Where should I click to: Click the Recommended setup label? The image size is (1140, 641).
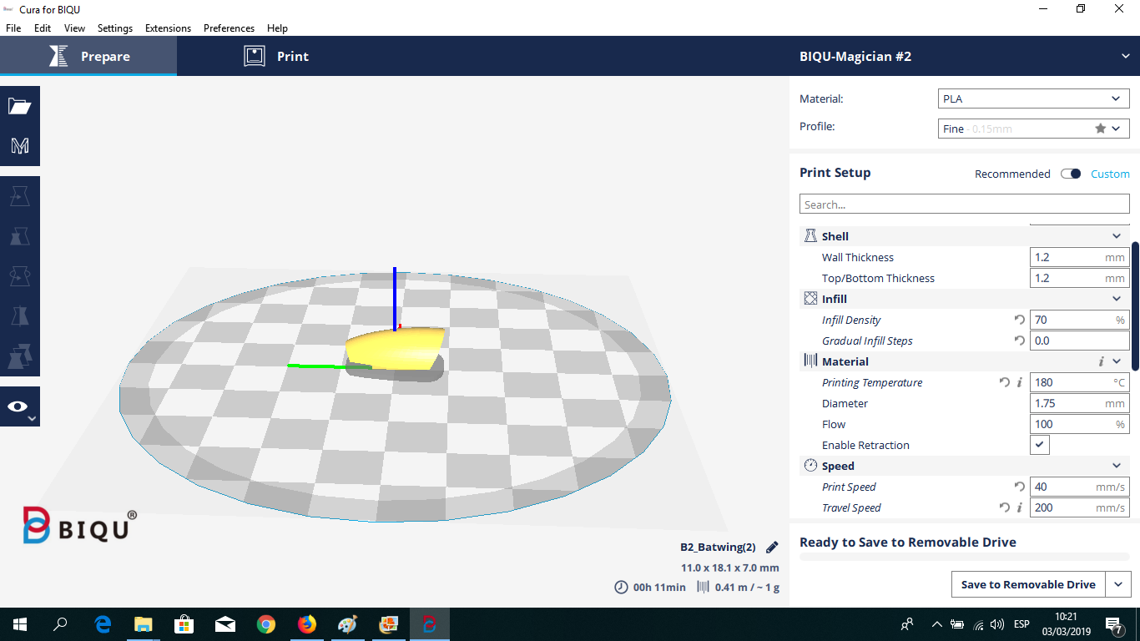click(x=1012, y=174)
